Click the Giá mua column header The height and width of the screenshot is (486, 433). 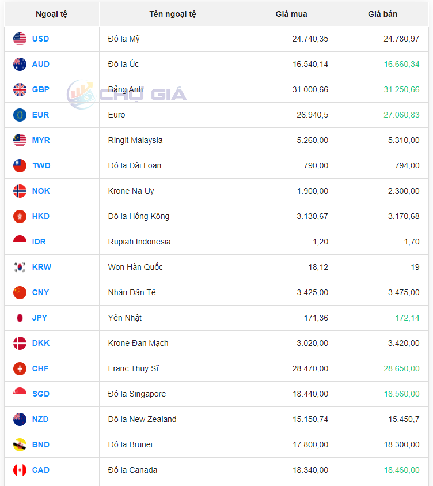point(291,14)
